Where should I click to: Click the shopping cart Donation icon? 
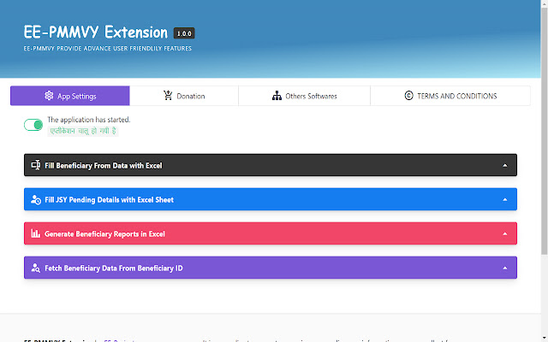click(x=168, y=95)
